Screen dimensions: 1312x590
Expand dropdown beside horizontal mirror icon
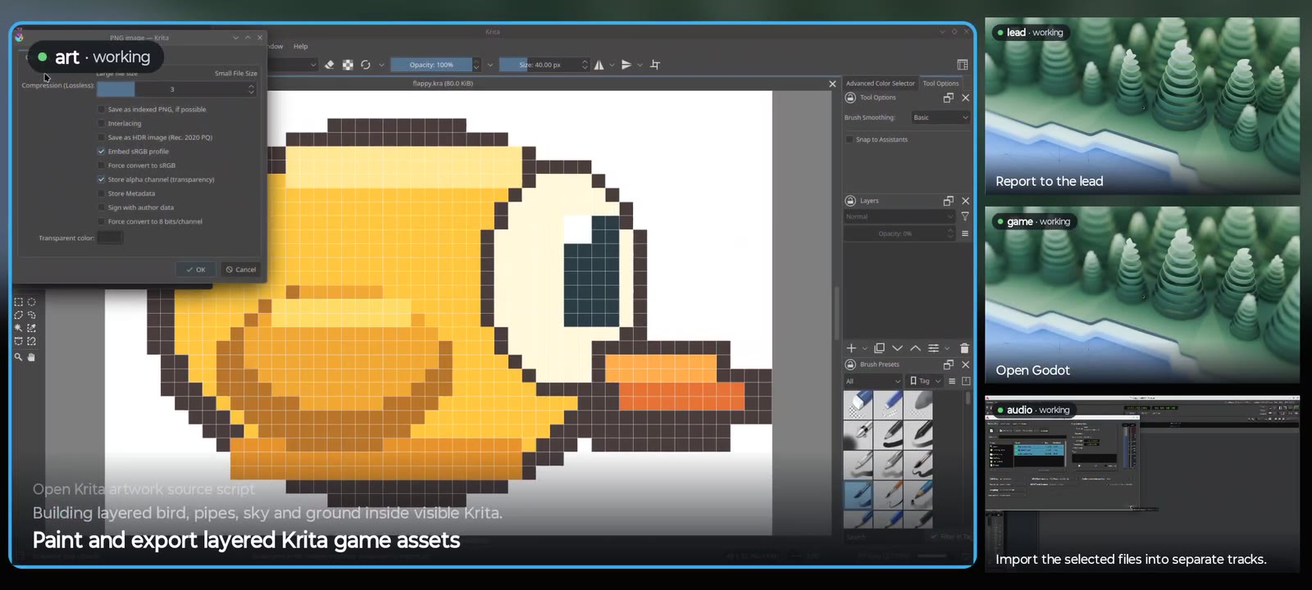[x=611, y=65]
